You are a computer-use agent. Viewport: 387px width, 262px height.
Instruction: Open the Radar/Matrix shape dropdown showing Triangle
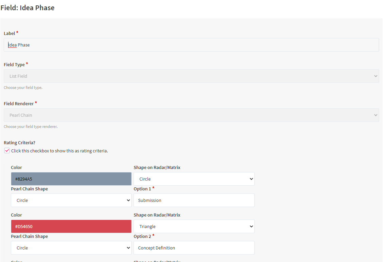tap(194, 226)
